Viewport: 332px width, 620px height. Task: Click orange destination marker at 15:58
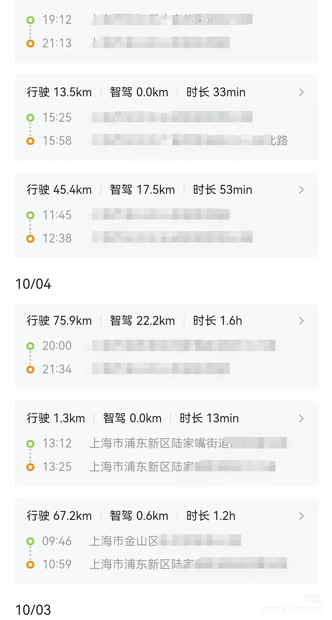(x=30, y=141)
